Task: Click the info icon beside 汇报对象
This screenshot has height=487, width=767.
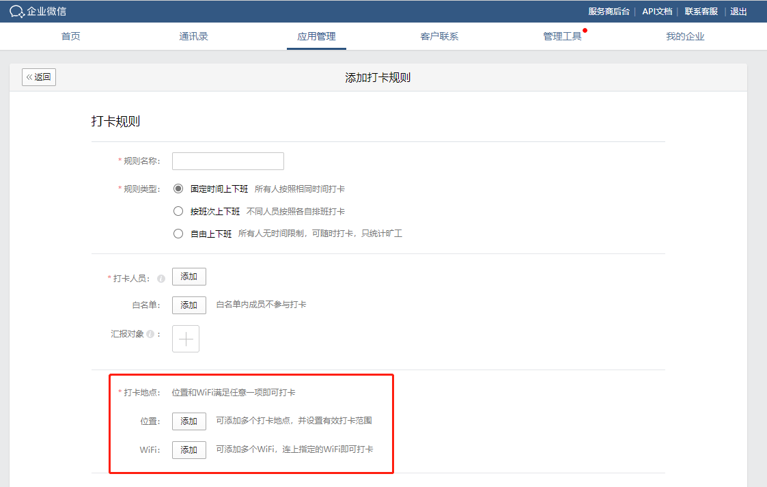Action: point(150,334)
